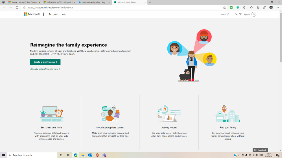Open the Grammarly extension icon
The image size is (282, 158).
click(238, 8)
